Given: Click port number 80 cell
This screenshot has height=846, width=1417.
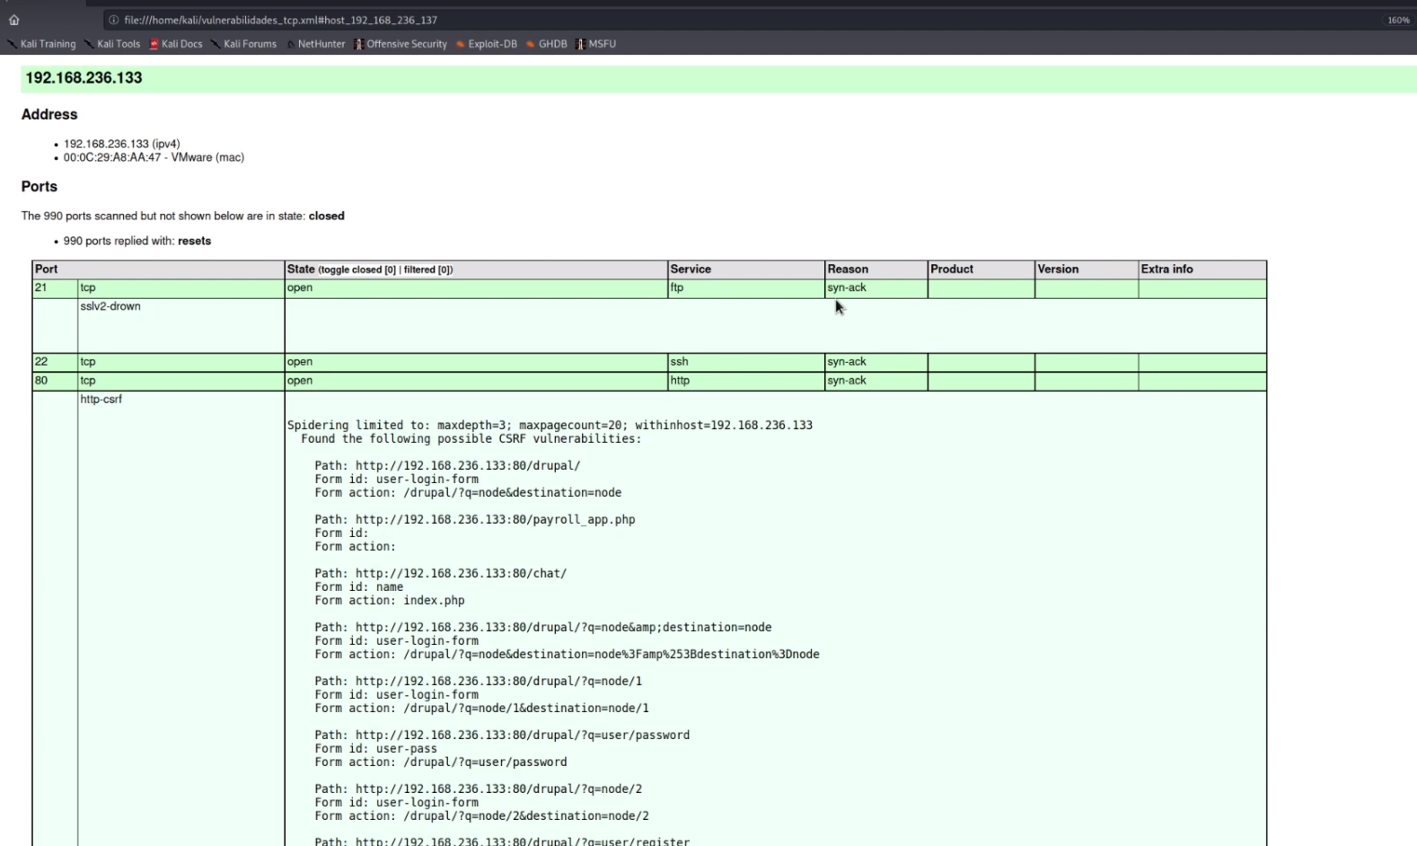Looking at the screenshot, I should [55, 381].
